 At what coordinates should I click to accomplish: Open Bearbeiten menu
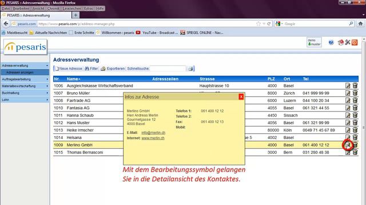pyautogui.click(x=21, y=9)
